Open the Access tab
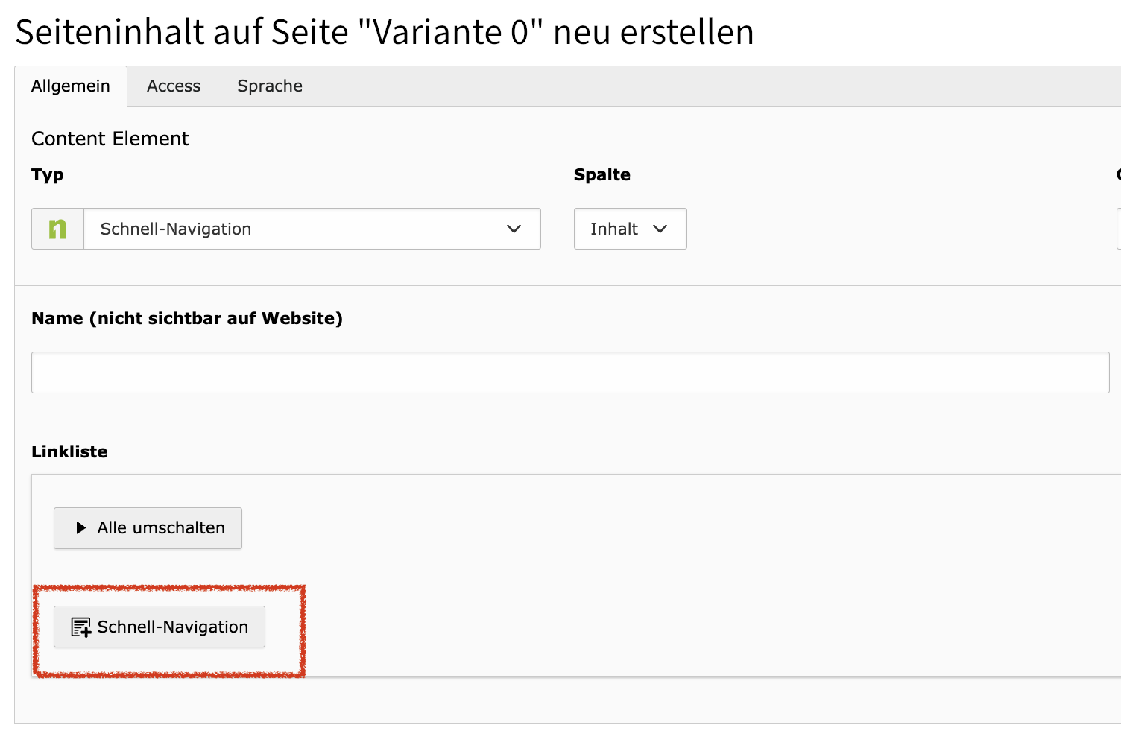This screenshot has width=1121, height=751. pos(174,86)
